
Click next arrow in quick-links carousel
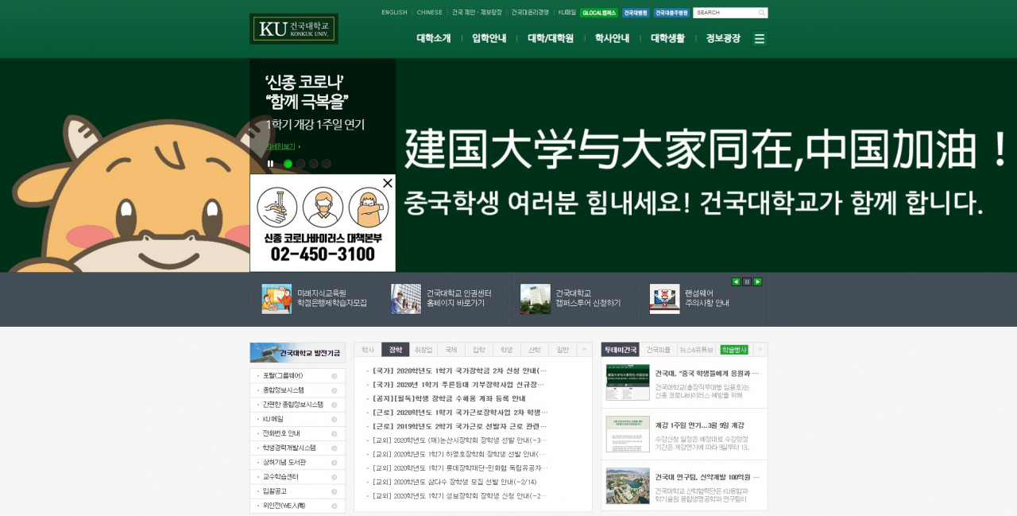[x=757, y=281]
